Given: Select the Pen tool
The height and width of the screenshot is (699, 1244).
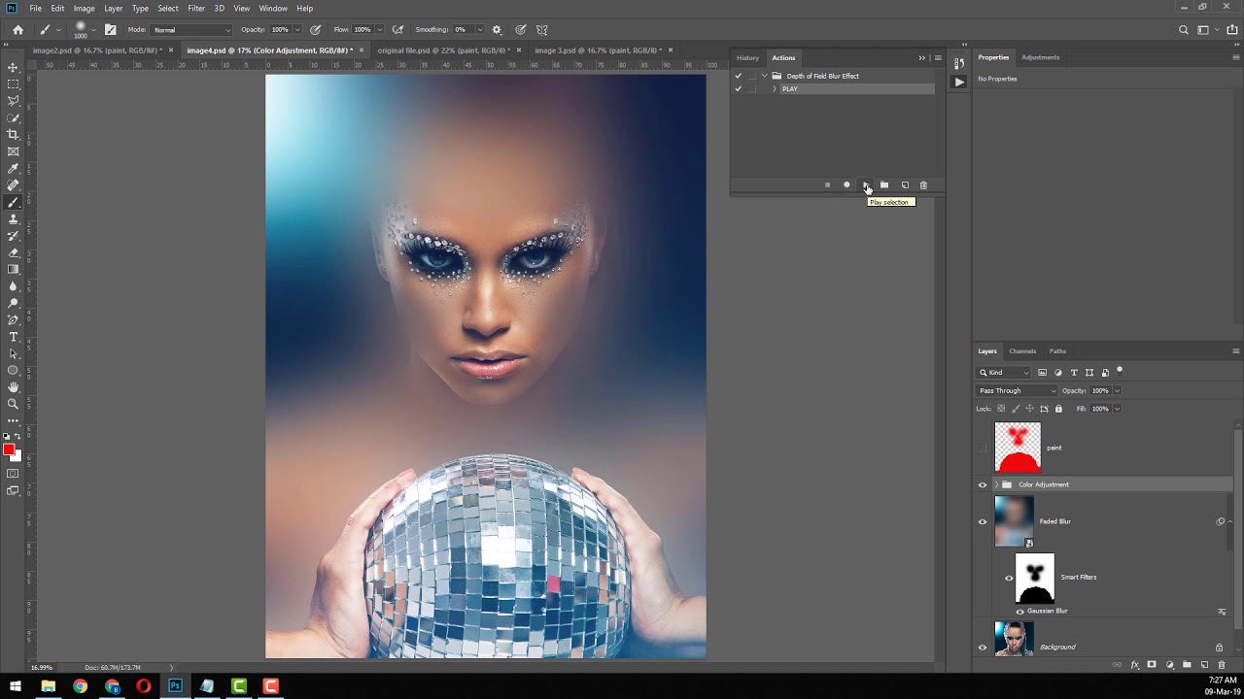Looking at the screenshot, I should 13,319.
